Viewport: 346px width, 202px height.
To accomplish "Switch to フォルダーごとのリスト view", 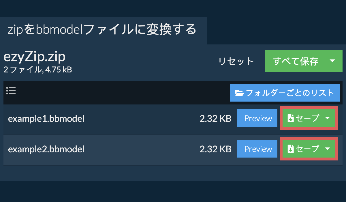I will [285, 93].
